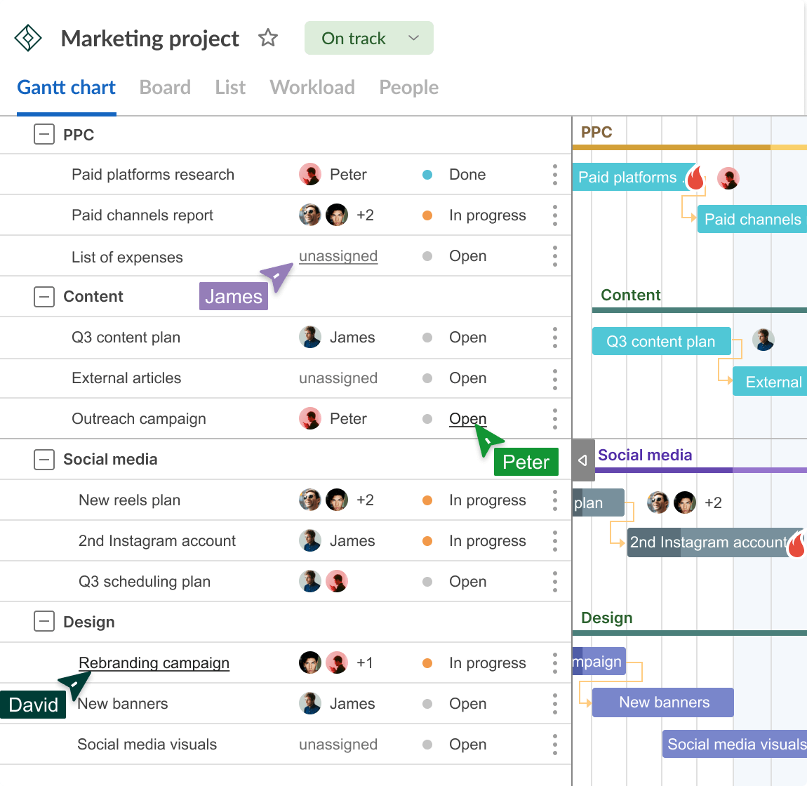807x786 pixels.
Task: Collapse the PPC group
Action: click(x=44, y=134)
